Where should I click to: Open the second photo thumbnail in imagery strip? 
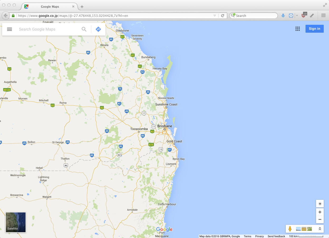304,229
